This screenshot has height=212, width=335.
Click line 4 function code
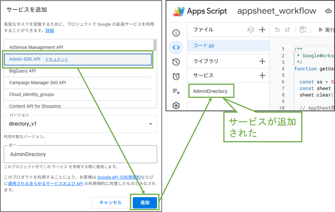pos(314,69)
